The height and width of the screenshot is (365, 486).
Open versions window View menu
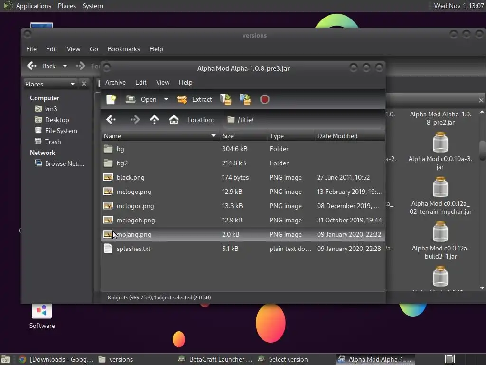[x=74, y=49]
